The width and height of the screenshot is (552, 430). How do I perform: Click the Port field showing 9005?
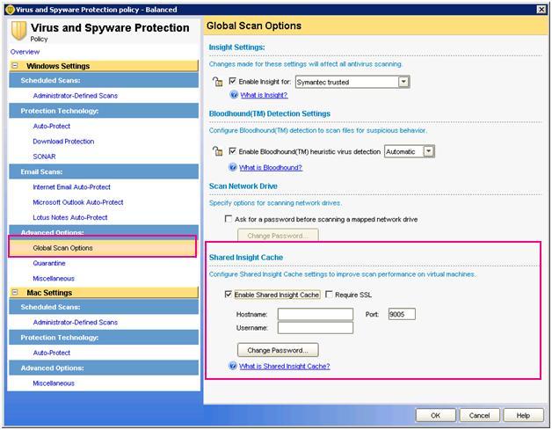(x=402, y=314)
